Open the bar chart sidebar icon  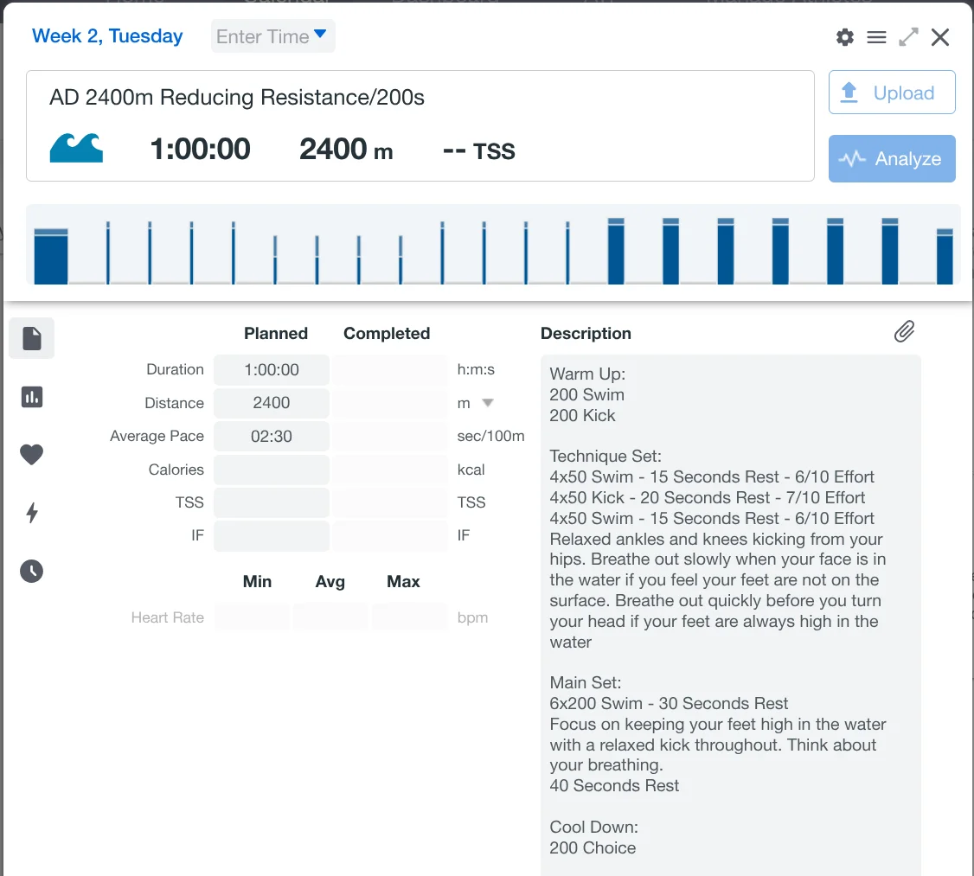pos(32,397)
